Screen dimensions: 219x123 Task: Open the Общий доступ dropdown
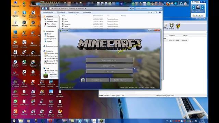74,12
